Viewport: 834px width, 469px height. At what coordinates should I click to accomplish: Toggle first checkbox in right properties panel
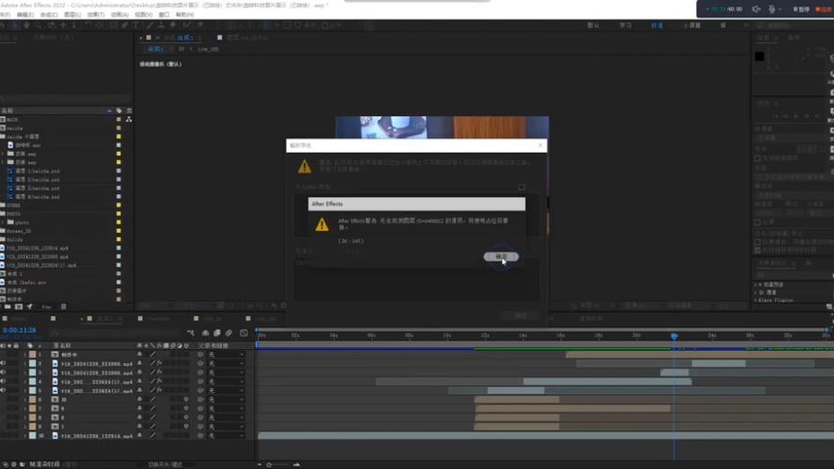tap(757, 159)
